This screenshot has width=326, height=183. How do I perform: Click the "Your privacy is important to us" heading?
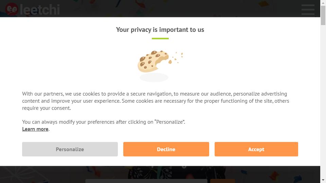[160, 30]
